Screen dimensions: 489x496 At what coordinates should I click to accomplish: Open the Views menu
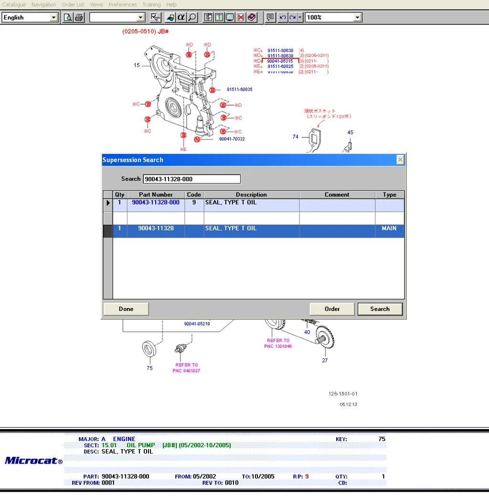96,5
